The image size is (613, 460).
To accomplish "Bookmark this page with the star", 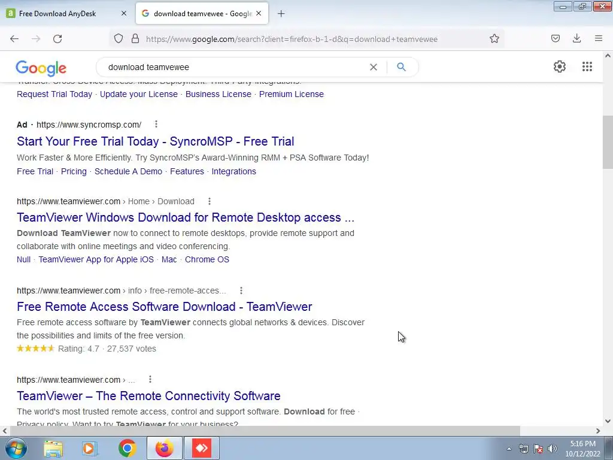I will click(494, 38).
